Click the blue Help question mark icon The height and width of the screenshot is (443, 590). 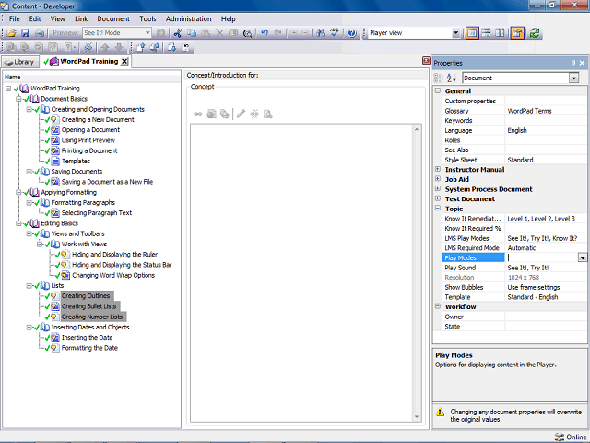(352, 33)
